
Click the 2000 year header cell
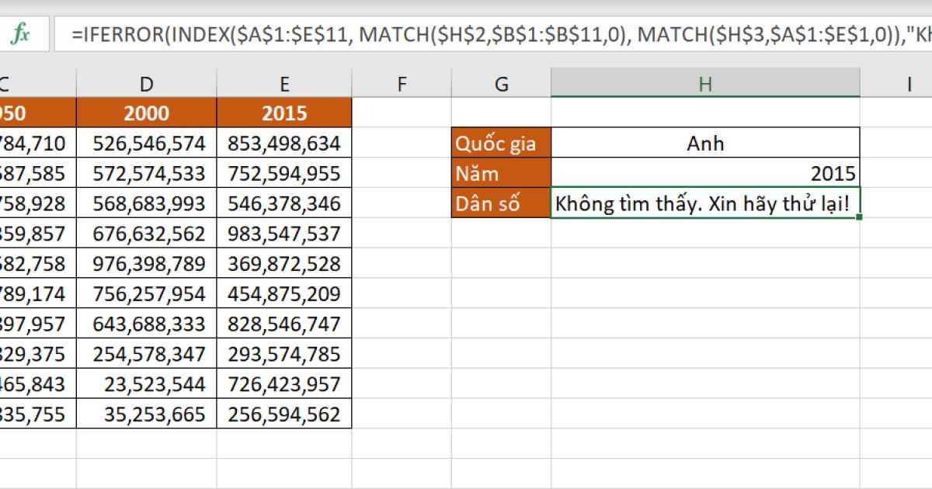pyautogui.click(x=146, y=113)
